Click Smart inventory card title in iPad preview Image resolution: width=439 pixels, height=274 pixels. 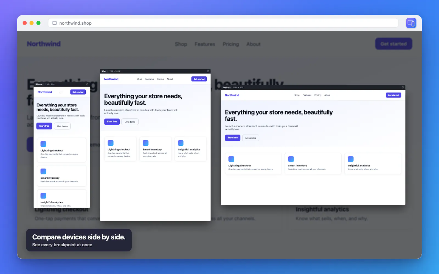click(152, 150)
